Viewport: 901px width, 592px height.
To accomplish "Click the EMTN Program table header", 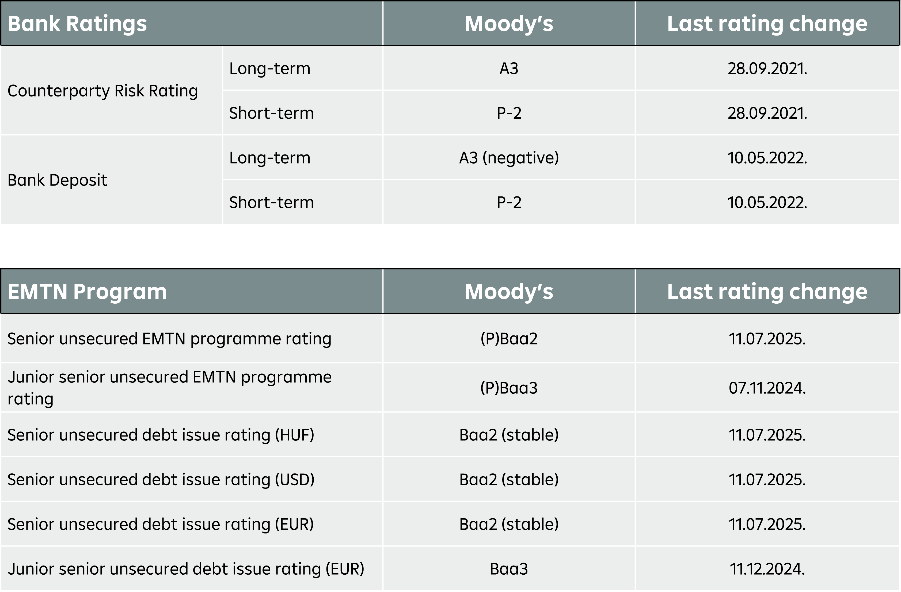I will 87,292.
